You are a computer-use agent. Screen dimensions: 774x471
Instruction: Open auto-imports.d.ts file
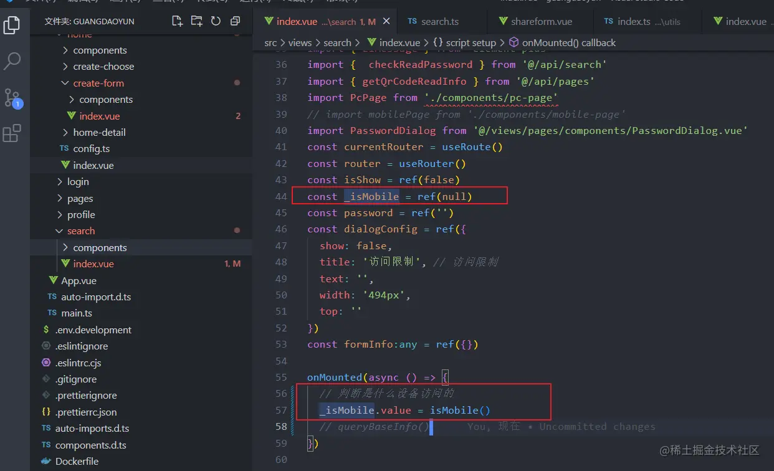coord(92,429)
